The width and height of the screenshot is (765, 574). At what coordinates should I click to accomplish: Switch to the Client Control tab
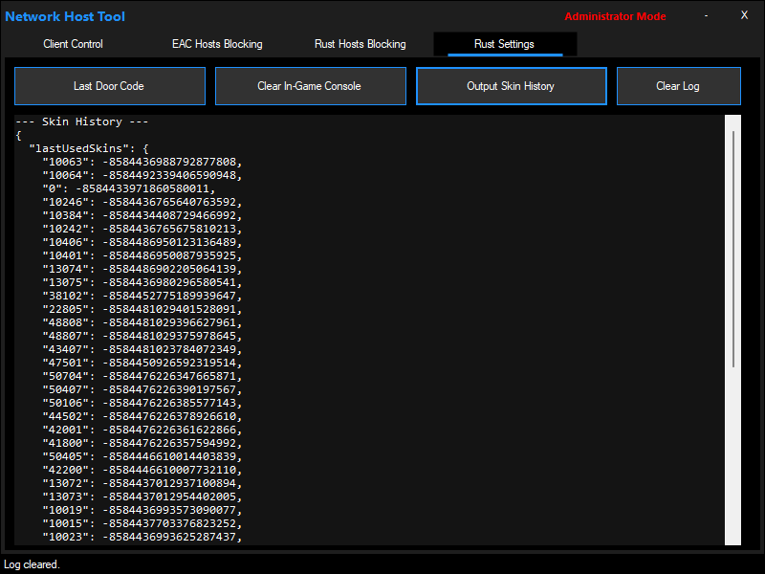73,44
